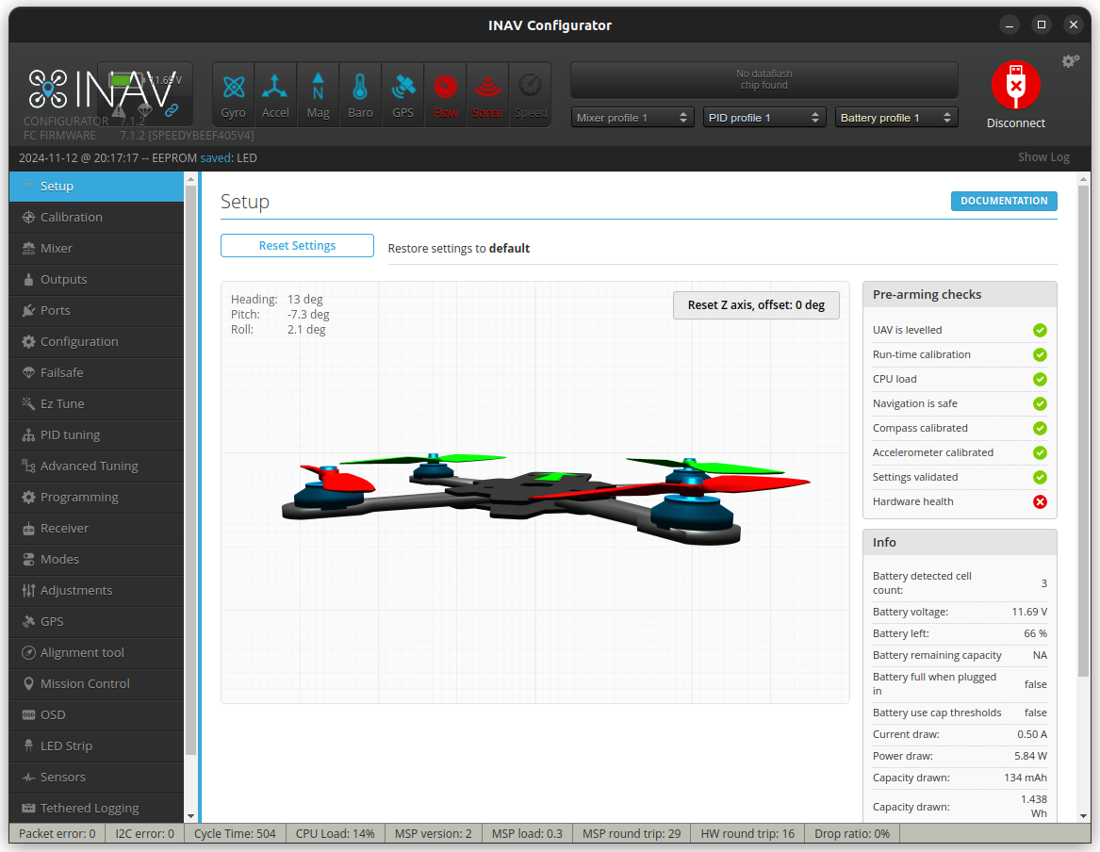
Task: Click the Outputs sidebar icon
Action: pos(29,279)
